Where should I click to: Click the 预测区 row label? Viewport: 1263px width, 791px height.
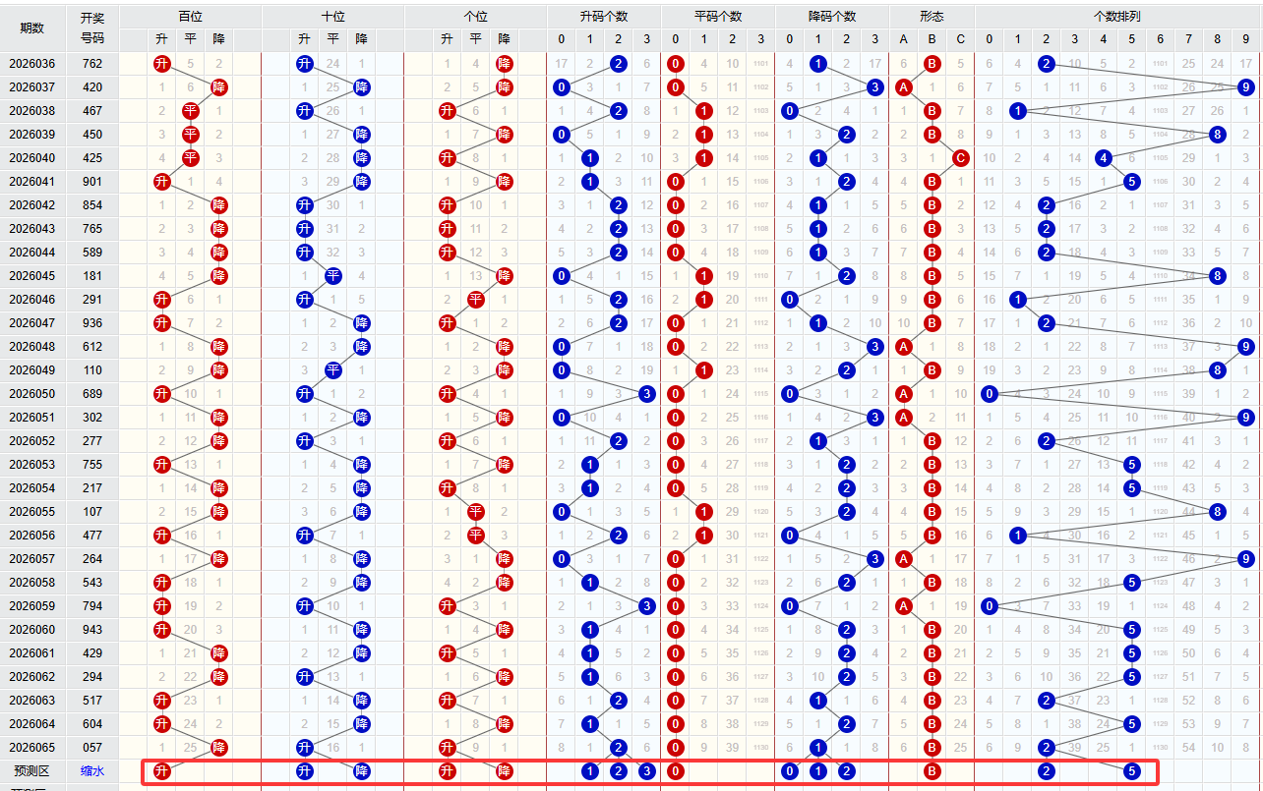pyautogui.click(x=31, y=771)
